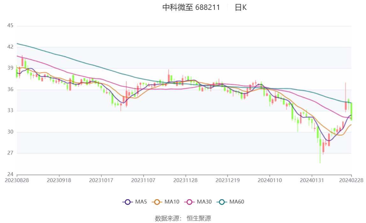Hide the MA10 line via its label
This screenshot has width=366, height=223.
(x=172, y=202)
